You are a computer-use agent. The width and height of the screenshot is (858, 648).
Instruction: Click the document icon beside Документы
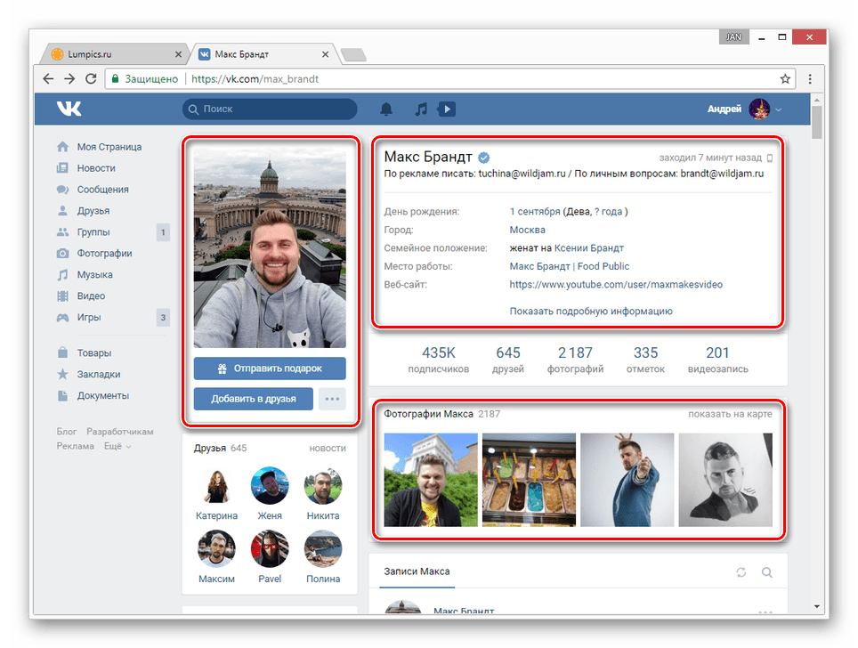pos(63,396)
